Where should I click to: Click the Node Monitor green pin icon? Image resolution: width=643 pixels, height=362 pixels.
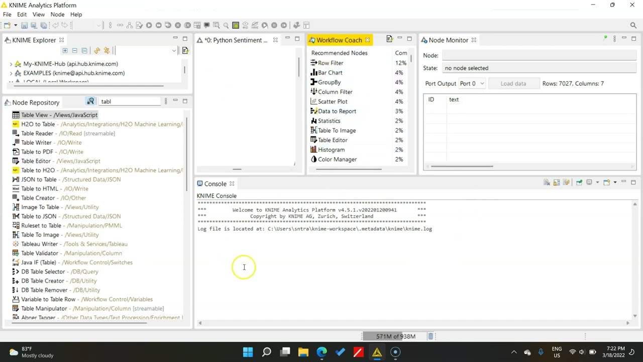tap(605, 38)
